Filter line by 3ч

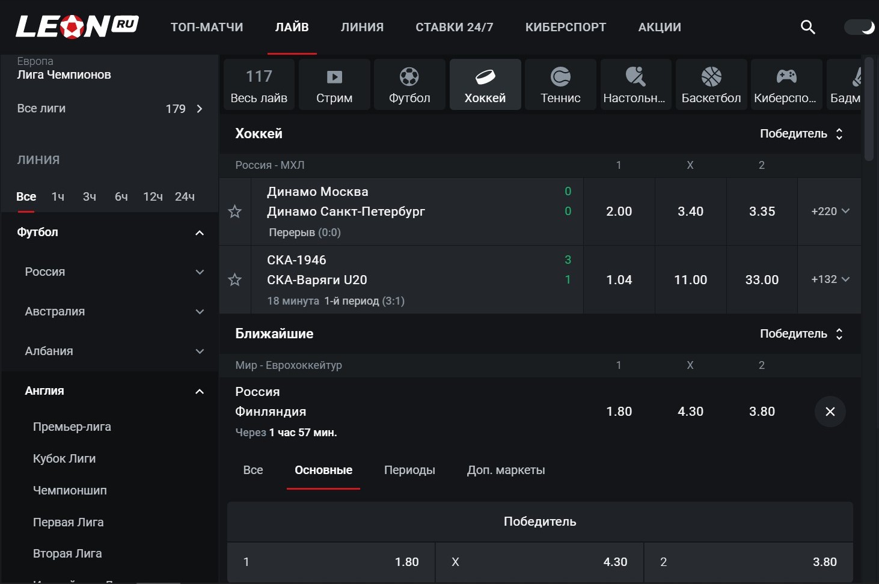tap(90, 196)
